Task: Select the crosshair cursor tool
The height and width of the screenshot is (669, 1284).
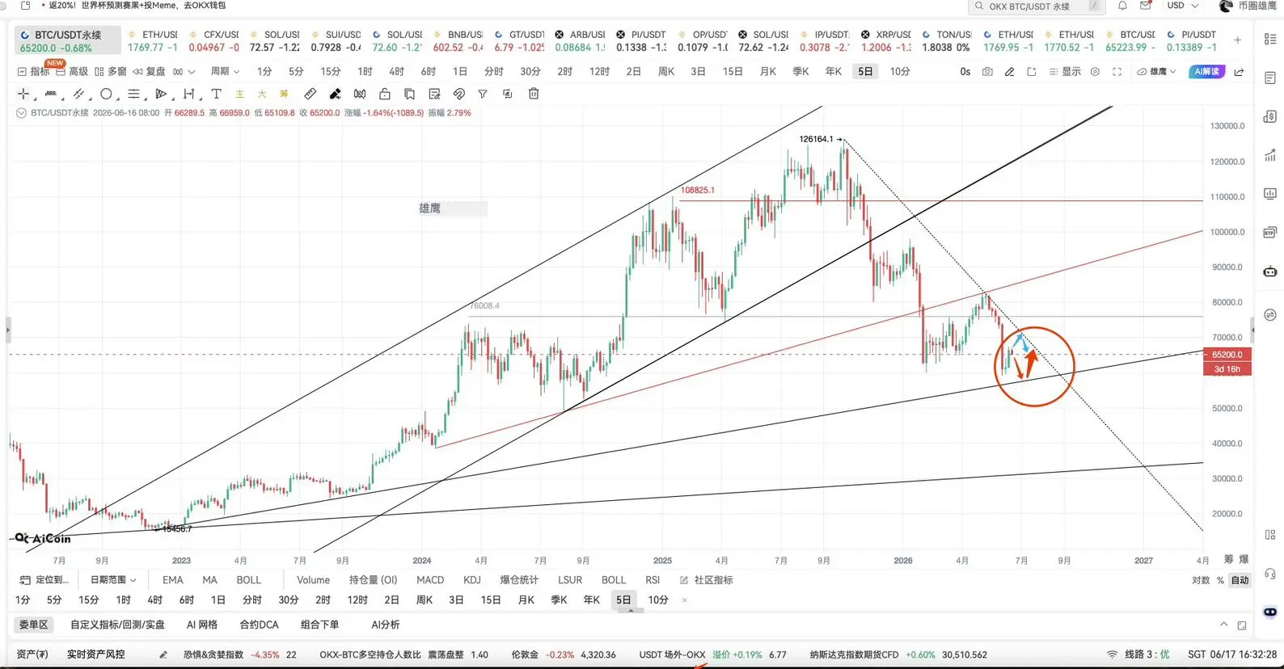Action: pyautogui.click(x=23, y=94)
